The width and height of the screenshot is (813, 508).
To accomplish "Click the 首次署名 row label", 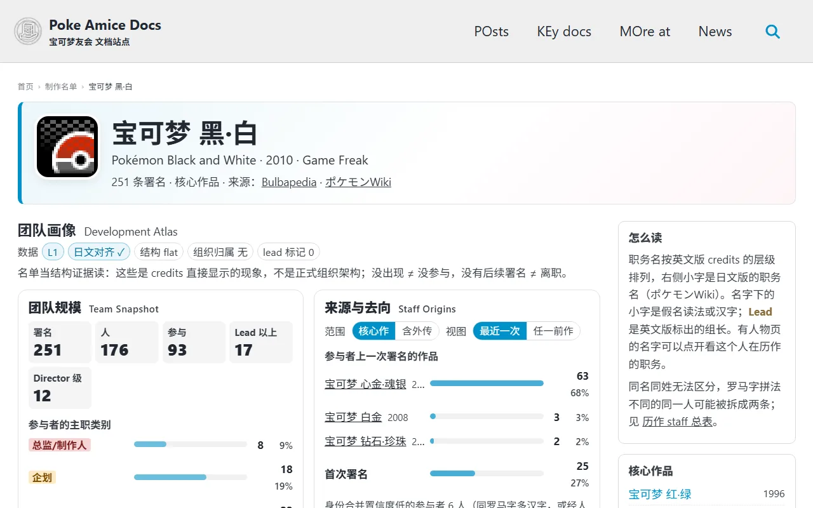I will [x=346, y=474].
